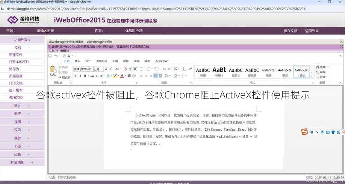Click the Sort (A-Z) icon
Screen dimensions: 345x184
[184, 69]
